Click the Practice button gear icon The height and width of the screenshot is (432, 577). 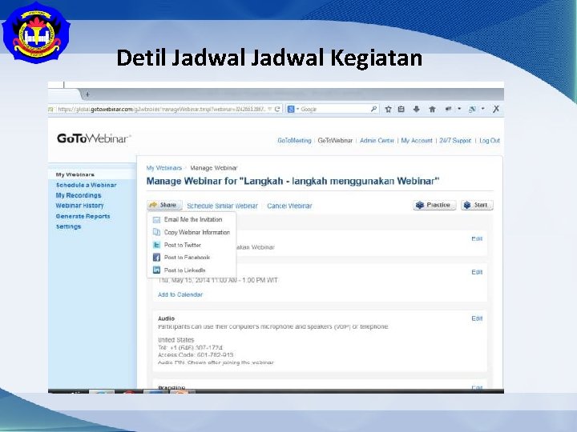click(x=420, y=205)
